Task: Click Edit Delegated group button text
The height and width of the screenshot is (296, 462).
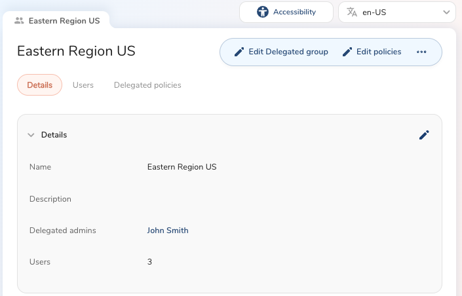Action: click(x=288, y=52)
